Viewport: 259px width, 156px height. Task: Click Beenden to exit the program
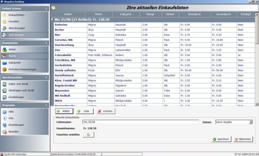pyautogui.click(x=14, y=132)
